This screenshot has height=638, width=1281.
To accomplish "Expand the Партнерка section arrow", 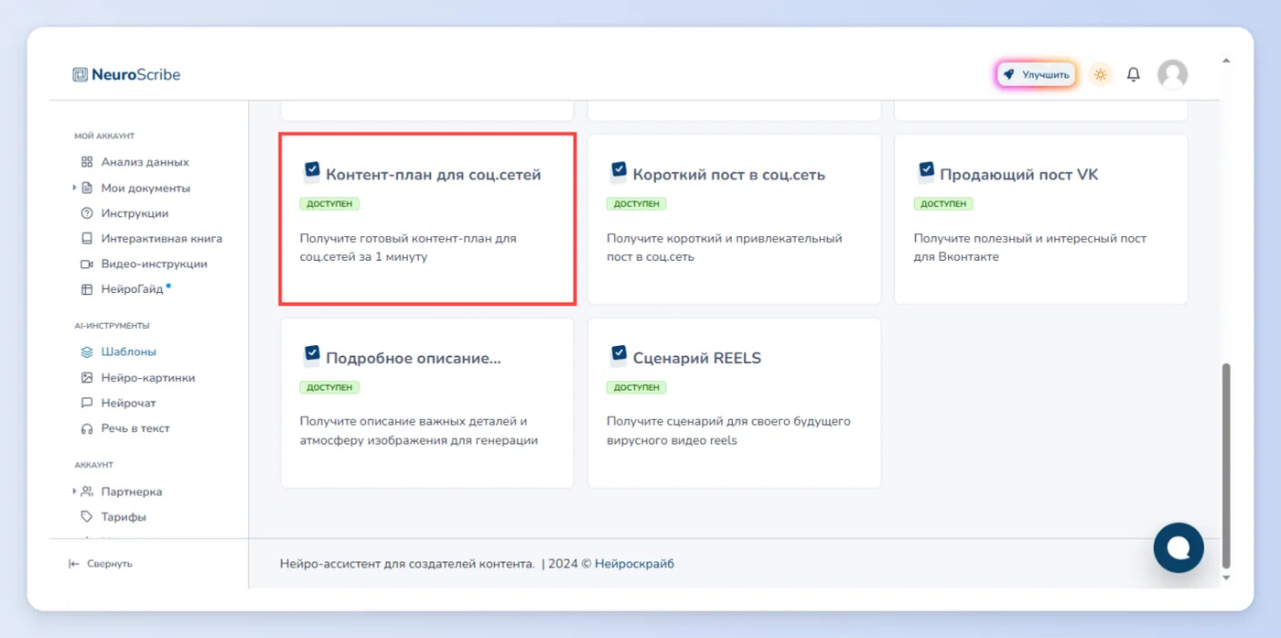I will coord(74,492).
